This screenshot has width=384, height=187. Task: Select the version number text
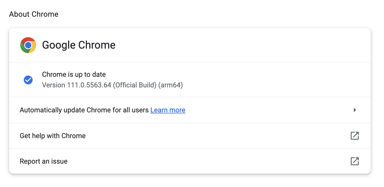112,85
